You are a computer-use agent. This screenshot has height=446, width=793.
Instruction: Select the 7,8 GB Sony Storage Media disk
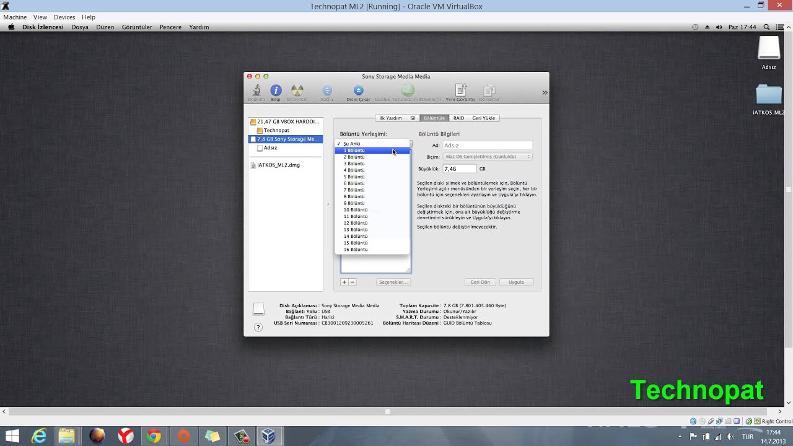(x=286, y=139)
